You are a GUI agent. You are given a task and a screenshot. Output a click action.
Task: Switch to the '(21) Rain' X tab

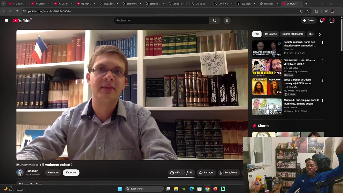coord(155,4)
